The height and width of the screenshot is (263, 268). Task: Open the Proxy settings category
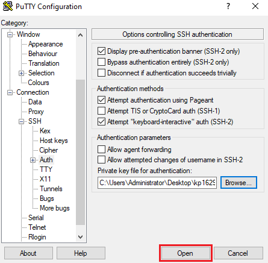(x=36, y=112)
